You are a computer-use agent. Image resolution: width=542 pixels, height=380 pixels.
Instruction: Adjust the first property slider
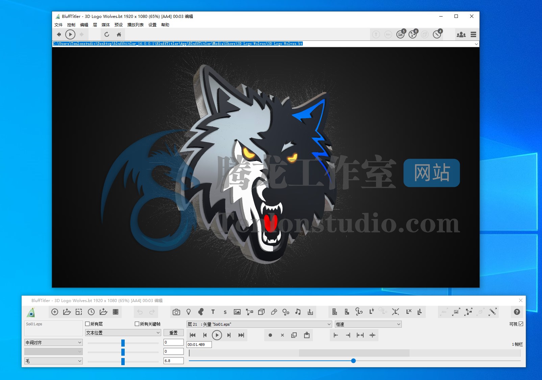pyautogui.click(x=123, y=343)
